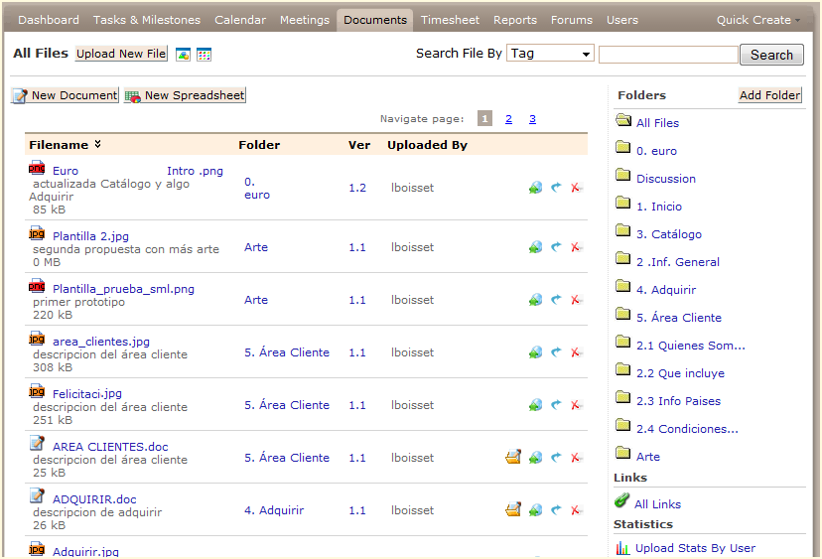The height and width of the screenshot is (559, 822).
Task: Open the Search File By Tag dropdown
Action: point(550,54)
